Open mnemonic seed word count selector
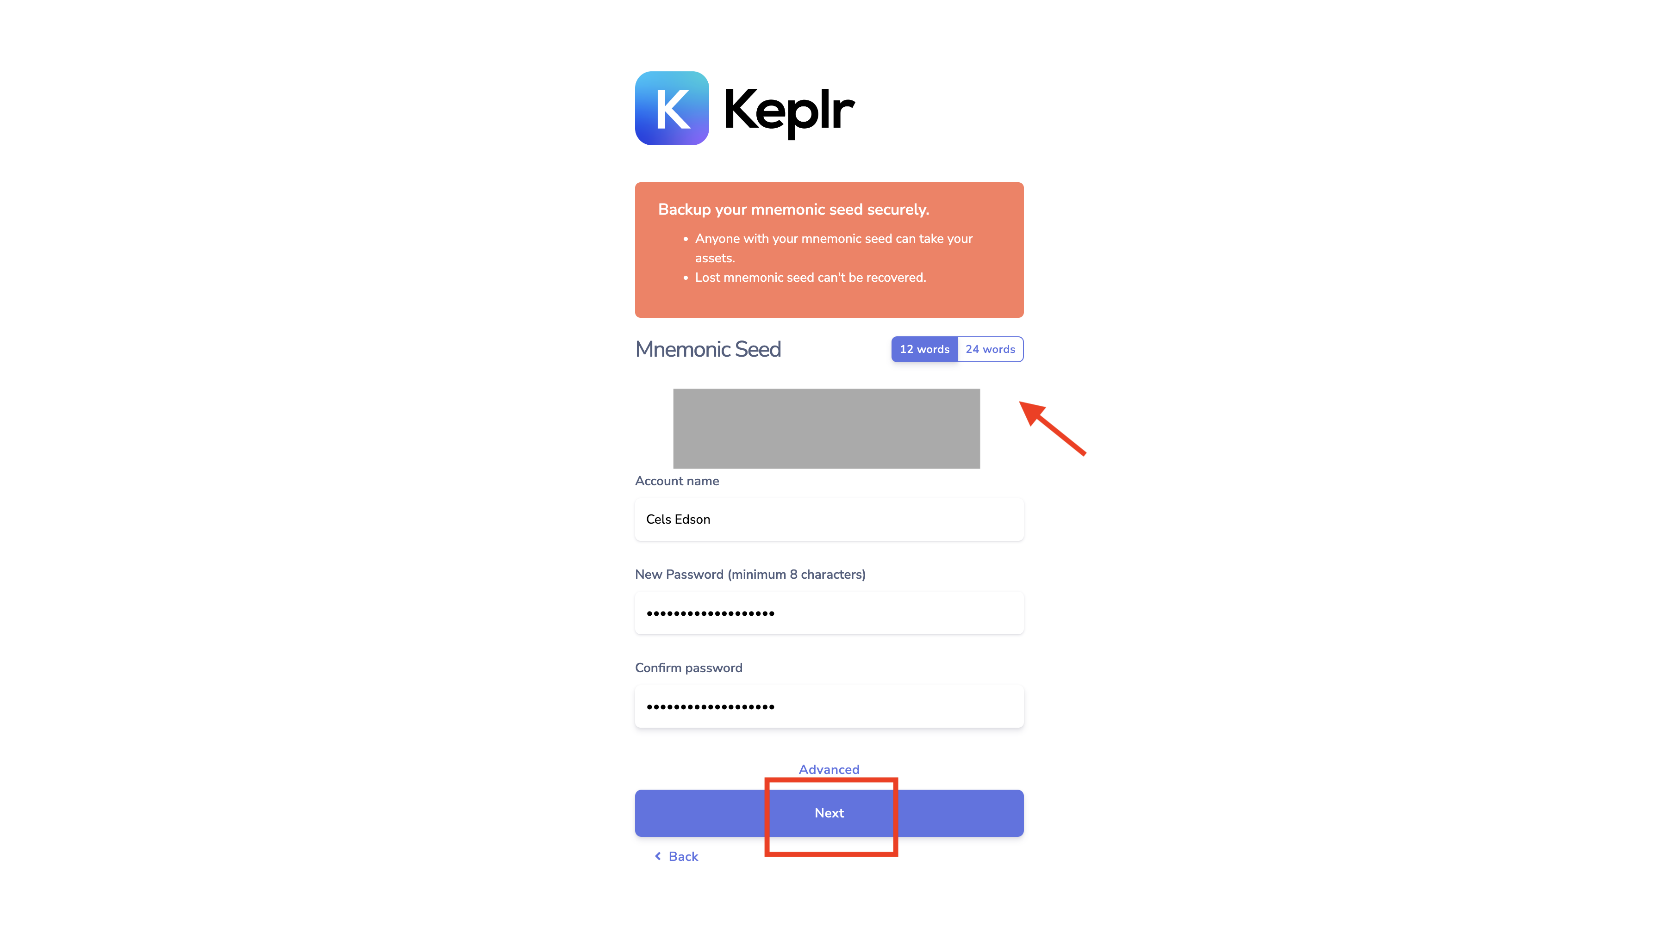Viewport: 1659px width, 928px height. 957,348
